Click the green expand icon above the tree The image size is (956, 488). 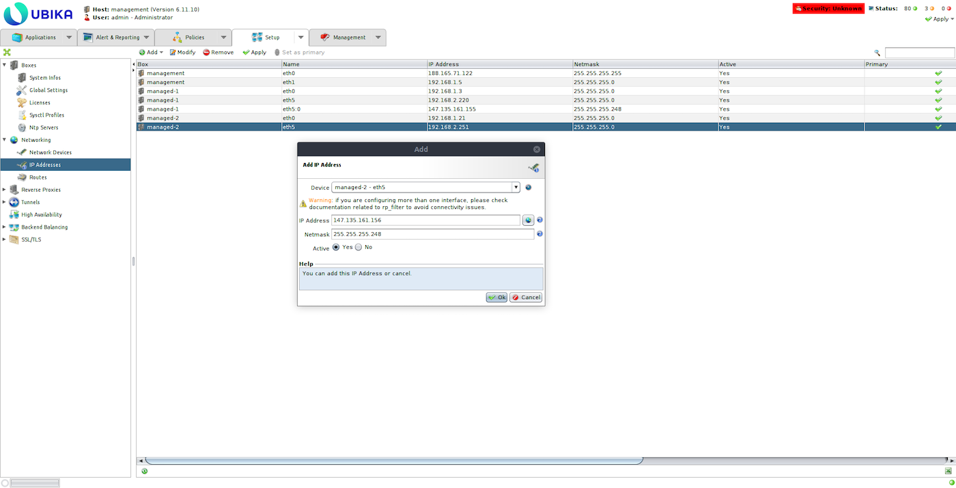click(x=7, y=53)
